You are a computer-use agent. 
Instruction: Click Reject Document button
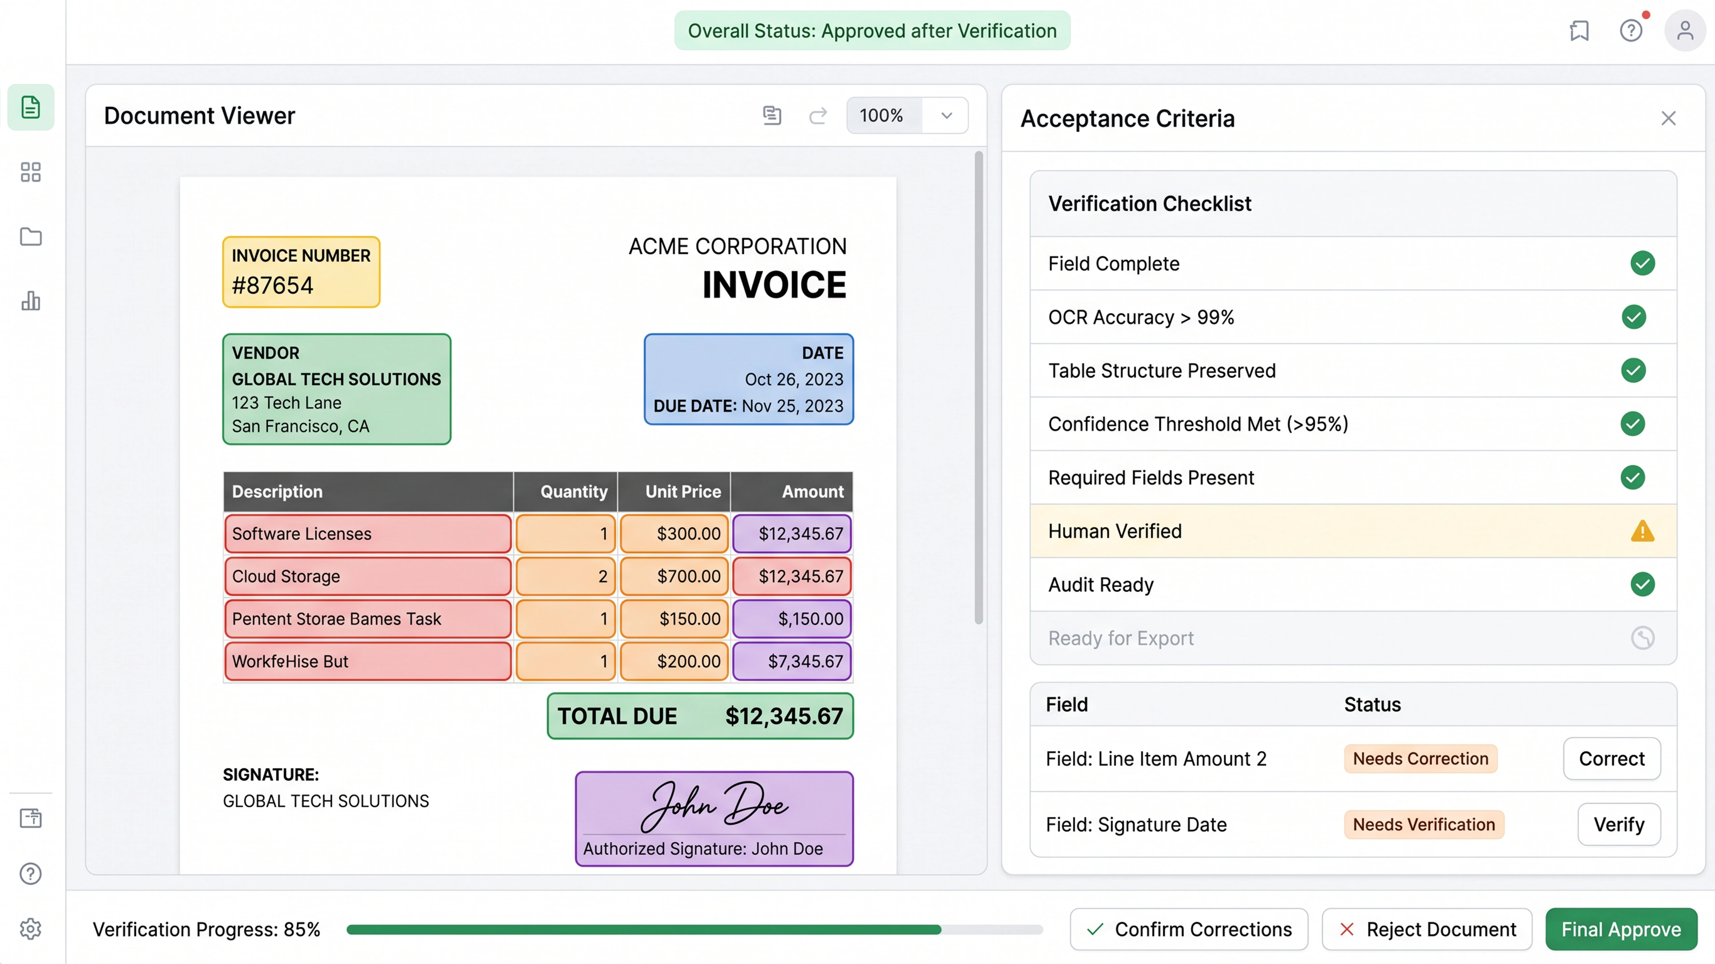pos(1427,929)
